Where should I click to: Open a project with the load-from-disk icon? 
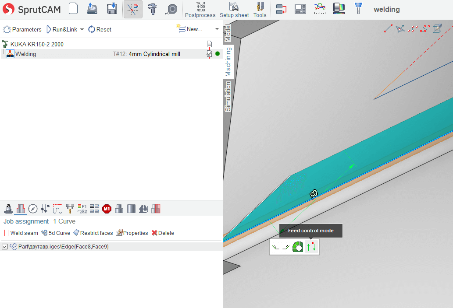coord(92,9)
